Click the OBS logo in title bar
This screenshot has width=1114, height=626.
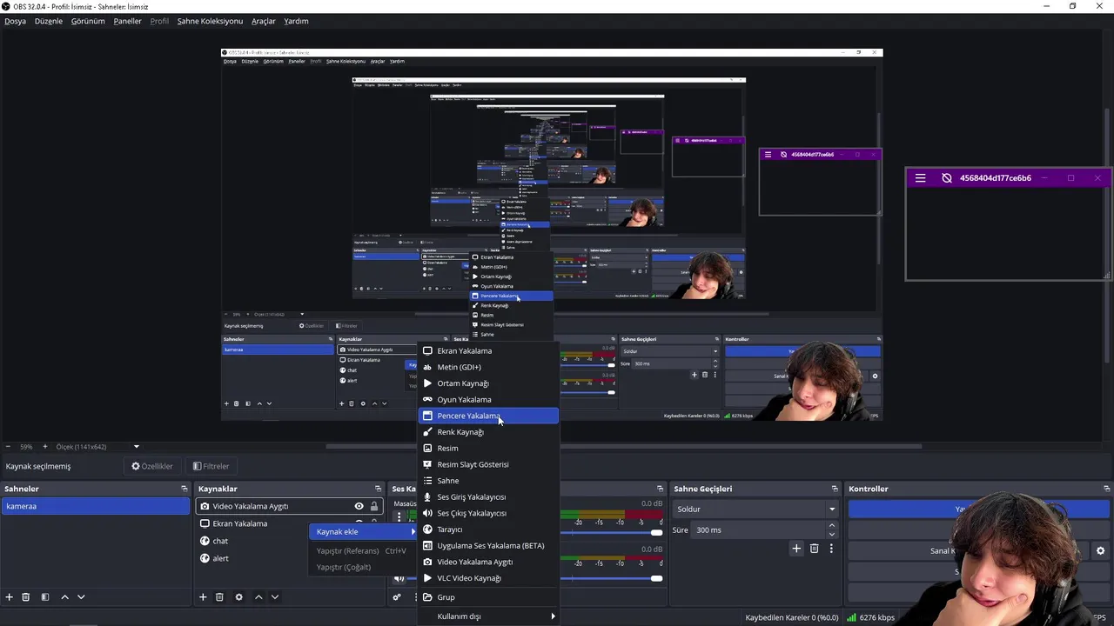coord(6,6)
